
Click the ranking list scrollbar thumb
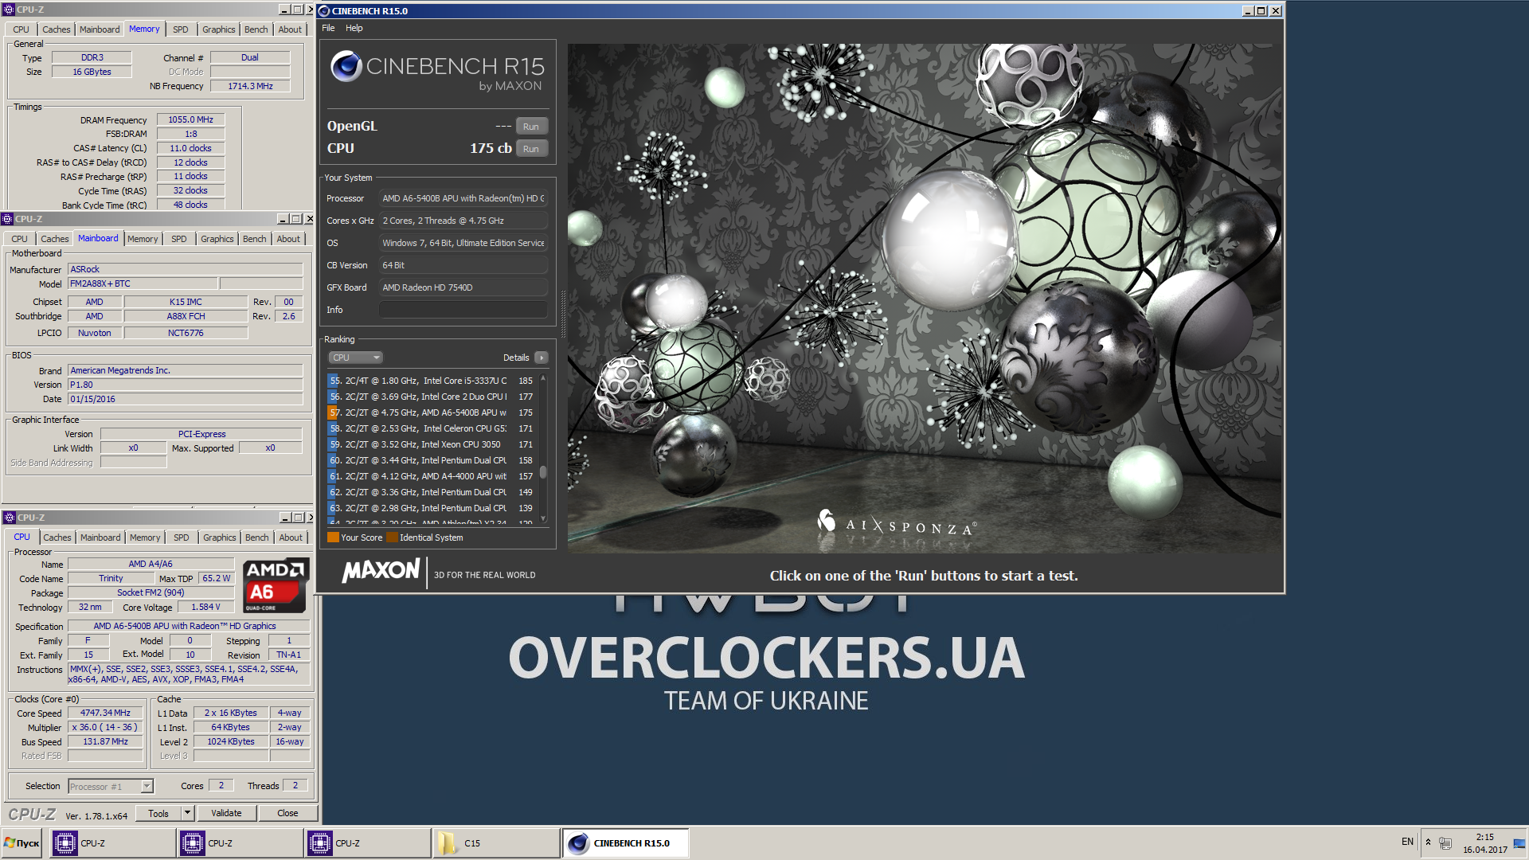pos(543,472)
